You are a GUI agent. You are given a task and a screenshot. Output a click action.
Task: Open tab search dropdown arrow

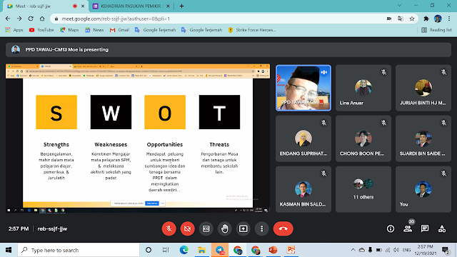click(400, 6)
